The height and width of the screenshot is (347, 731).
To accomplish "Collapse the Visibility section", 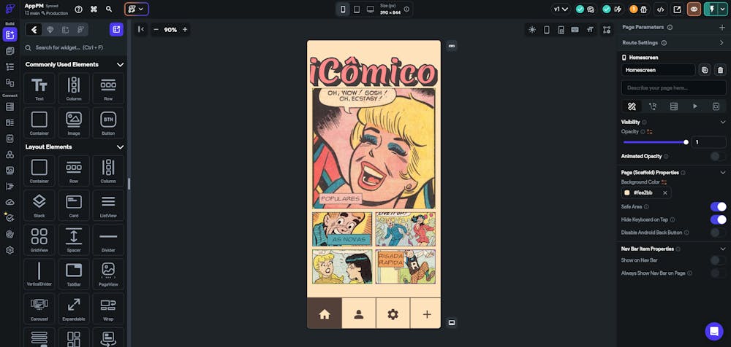I will tap(723, 122).
